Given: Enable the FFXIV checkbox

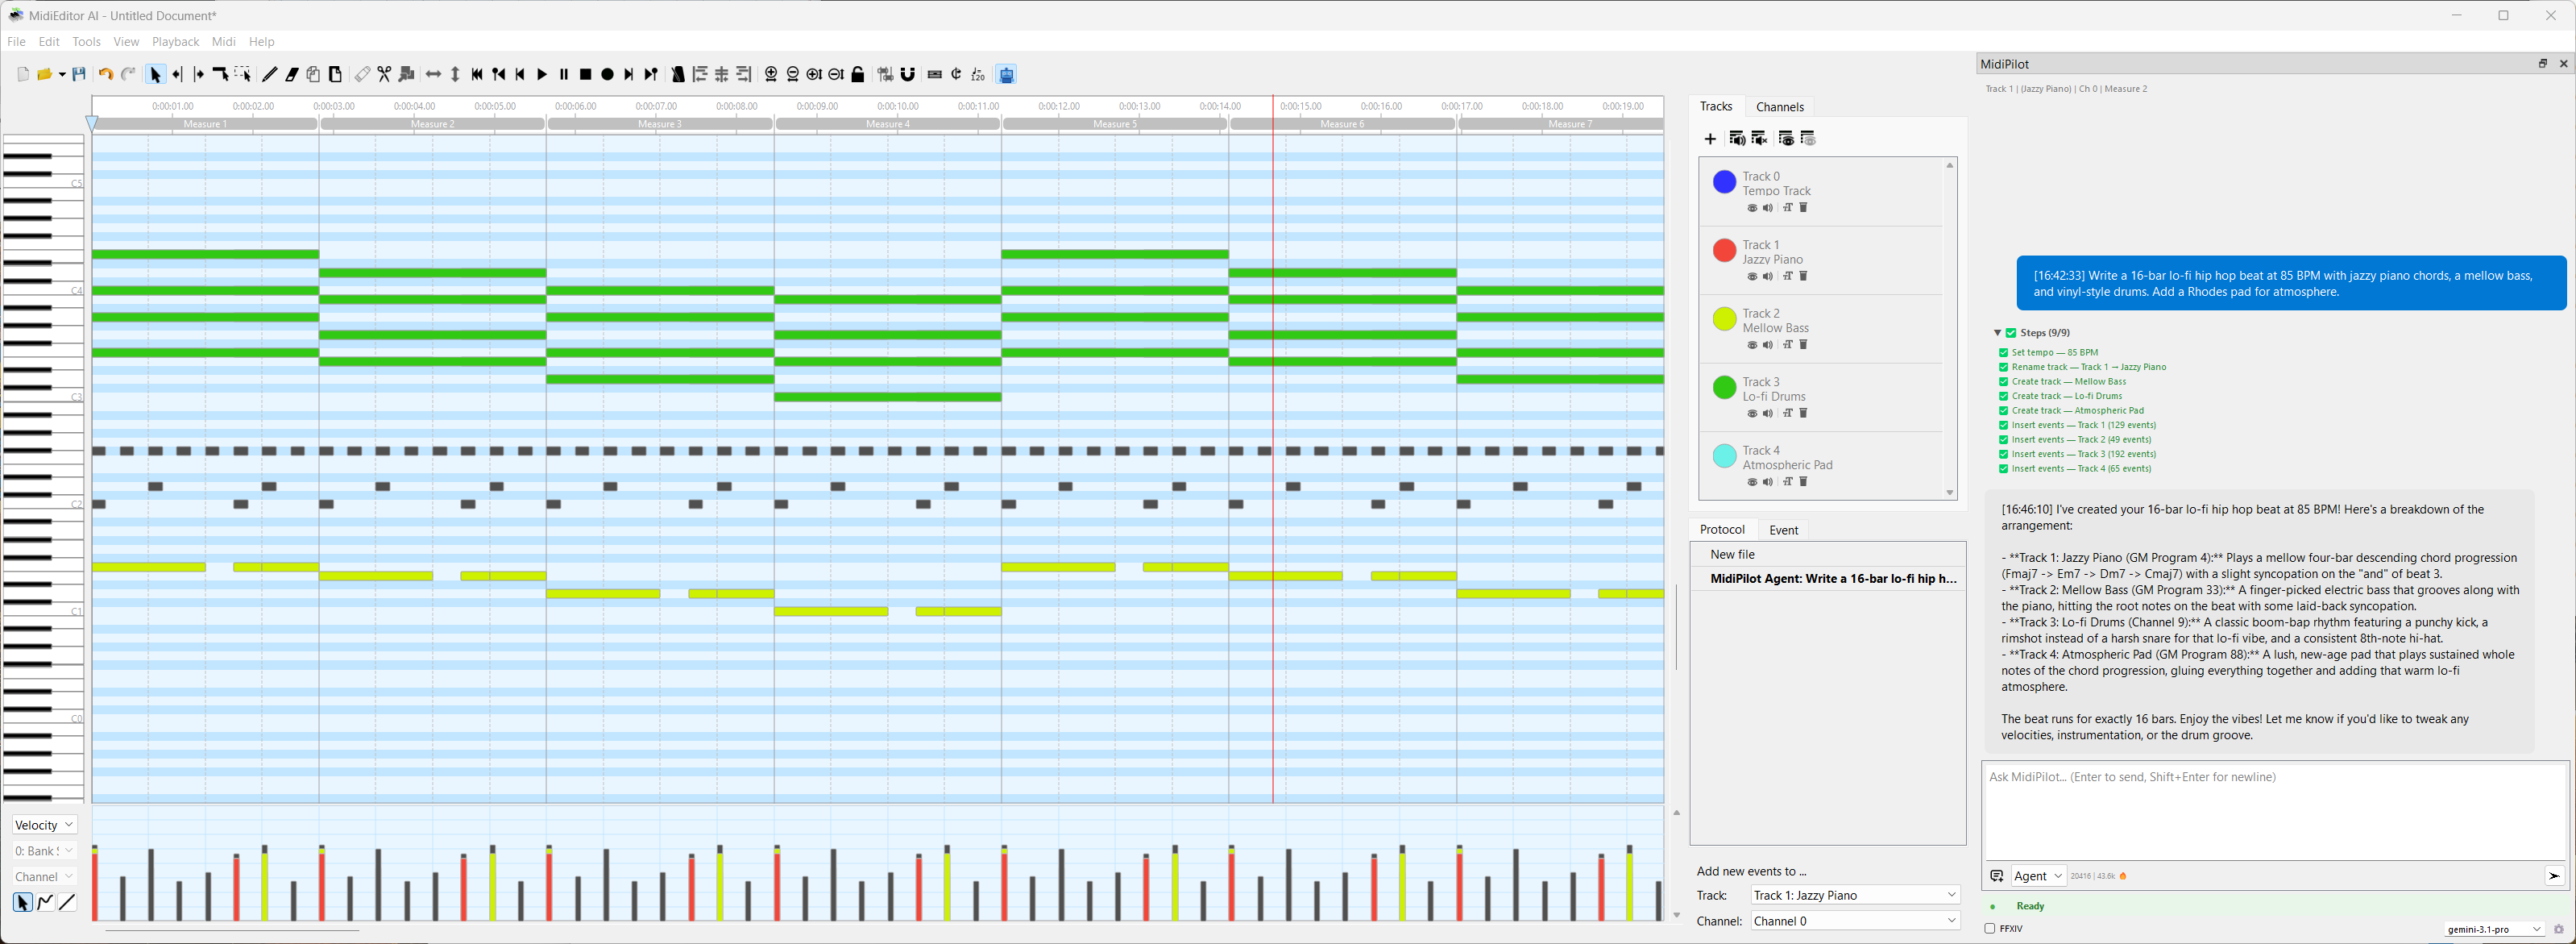Looking at the screenshot, I should point(1989,929).
